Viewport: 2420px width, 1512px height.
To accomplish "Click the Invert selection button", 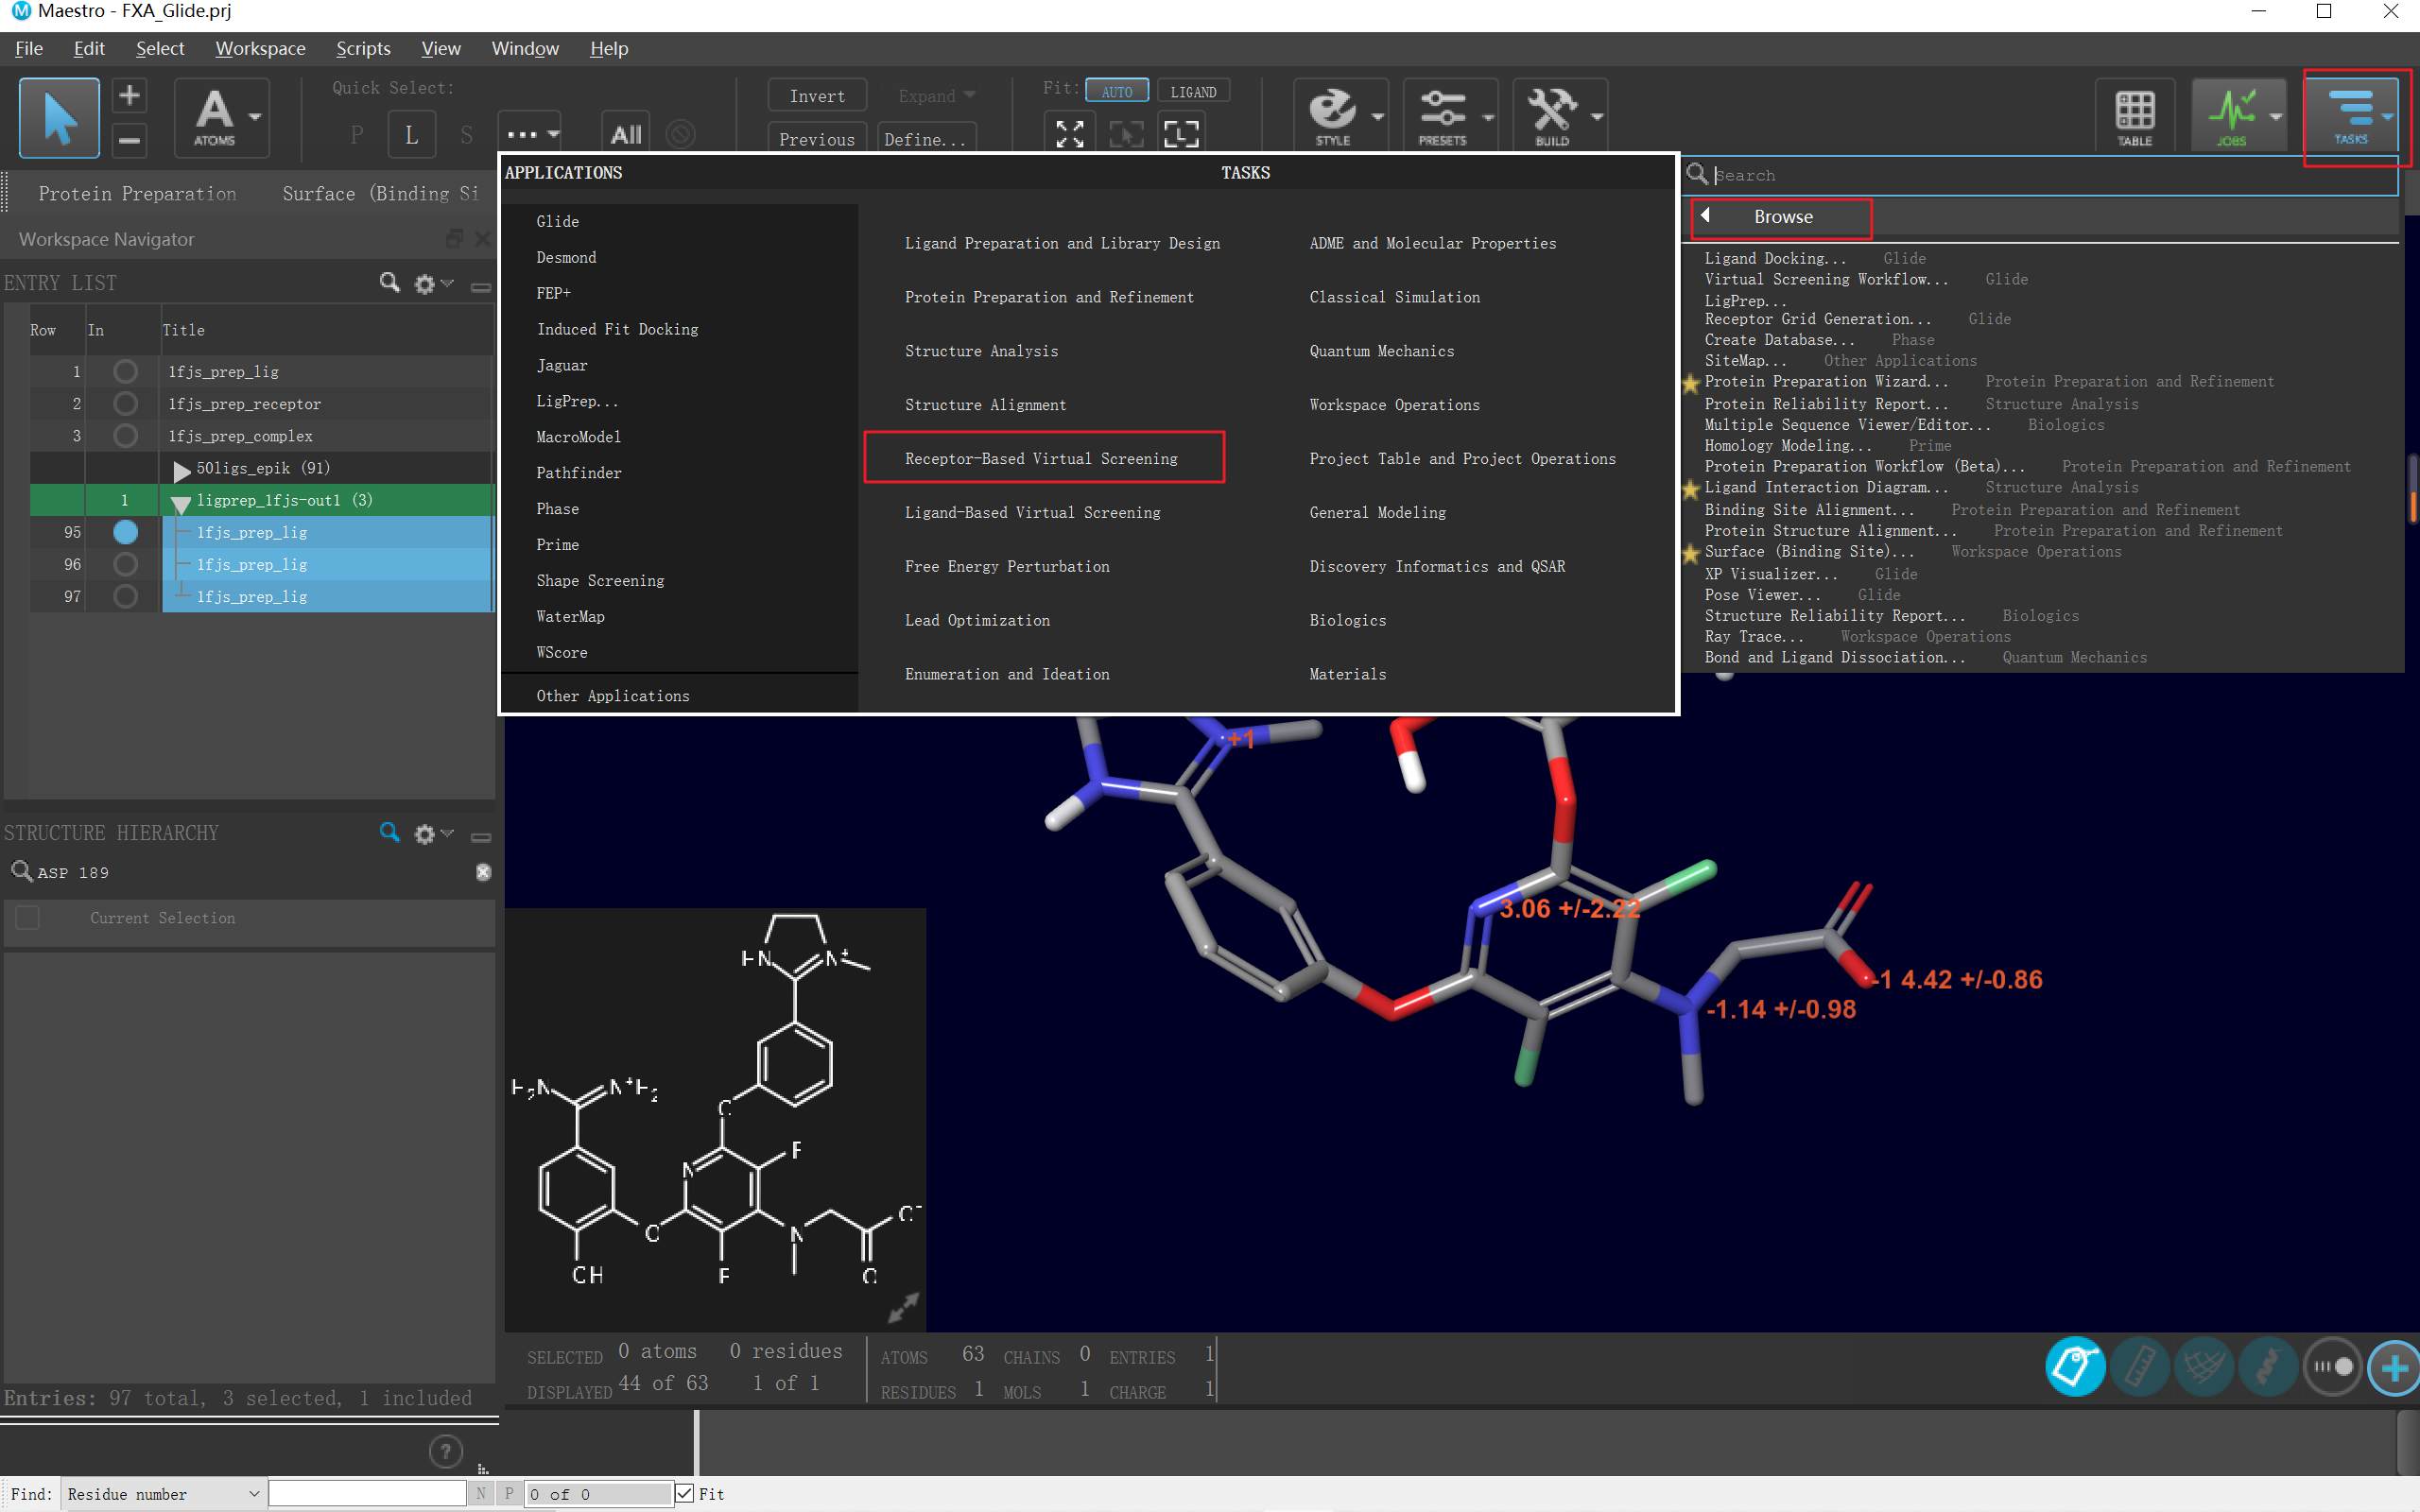I will pyautogui.click(x=816, y=96).
